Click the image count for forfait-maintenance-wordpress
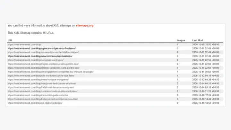This screenshot has width=231, height=130. click(x=177, y=87)
